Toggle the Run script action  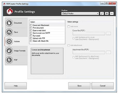click(31, 36)
